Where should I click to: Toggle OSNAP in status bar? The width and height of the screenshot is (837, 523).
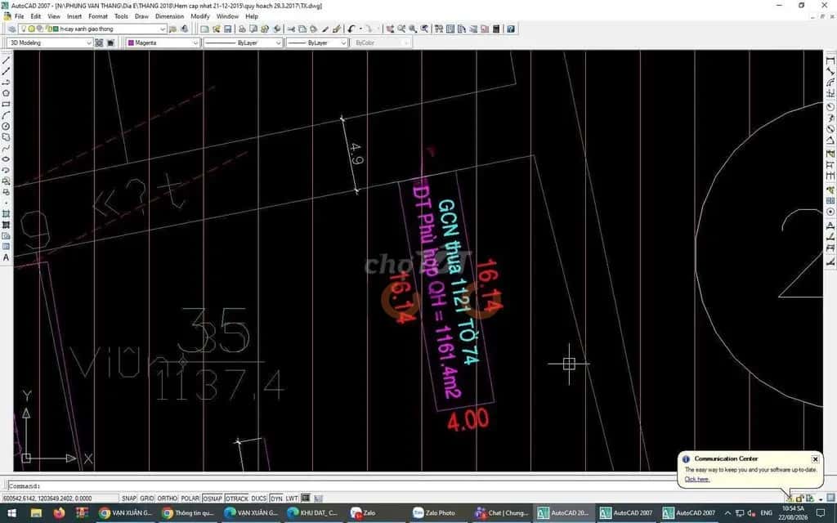click(213, 498)
